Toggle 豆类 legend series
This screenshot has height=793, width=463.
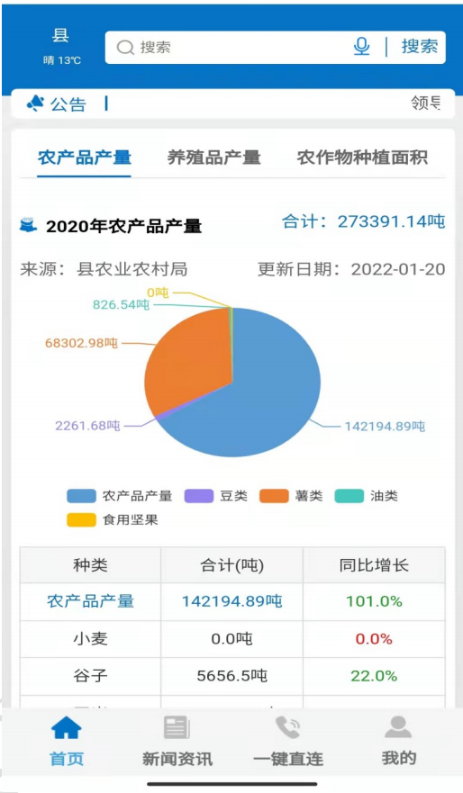[x=216, y=496]
